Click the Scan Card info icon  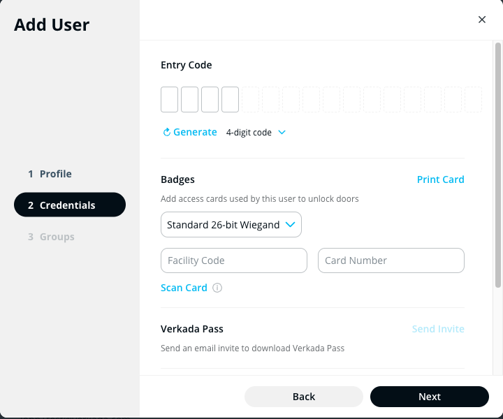(x=217, y=288)
